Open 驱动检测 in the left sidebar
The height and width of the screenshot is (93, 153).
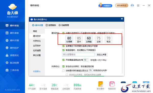tap(12, 63)
